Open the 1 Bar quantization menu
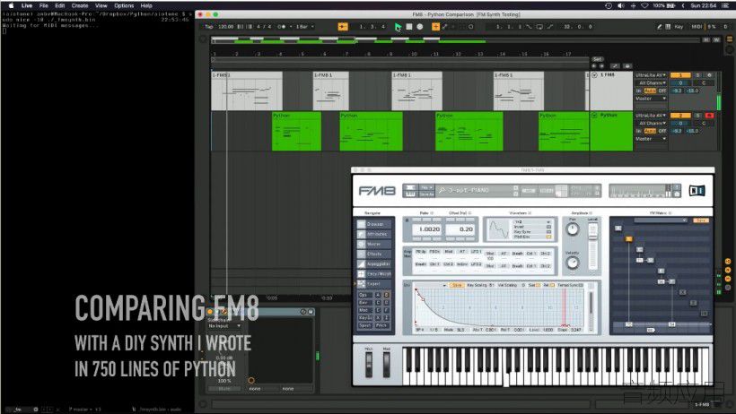 304,27
